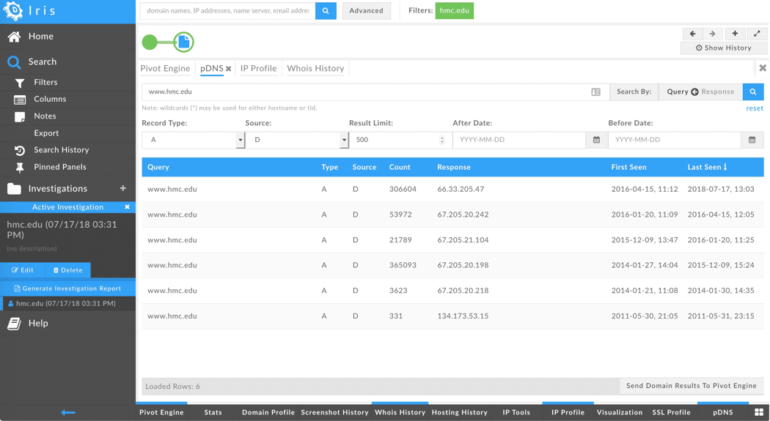Open Stats in the bottom bar
Screen dimensions: 770x421
coord(213,412)
